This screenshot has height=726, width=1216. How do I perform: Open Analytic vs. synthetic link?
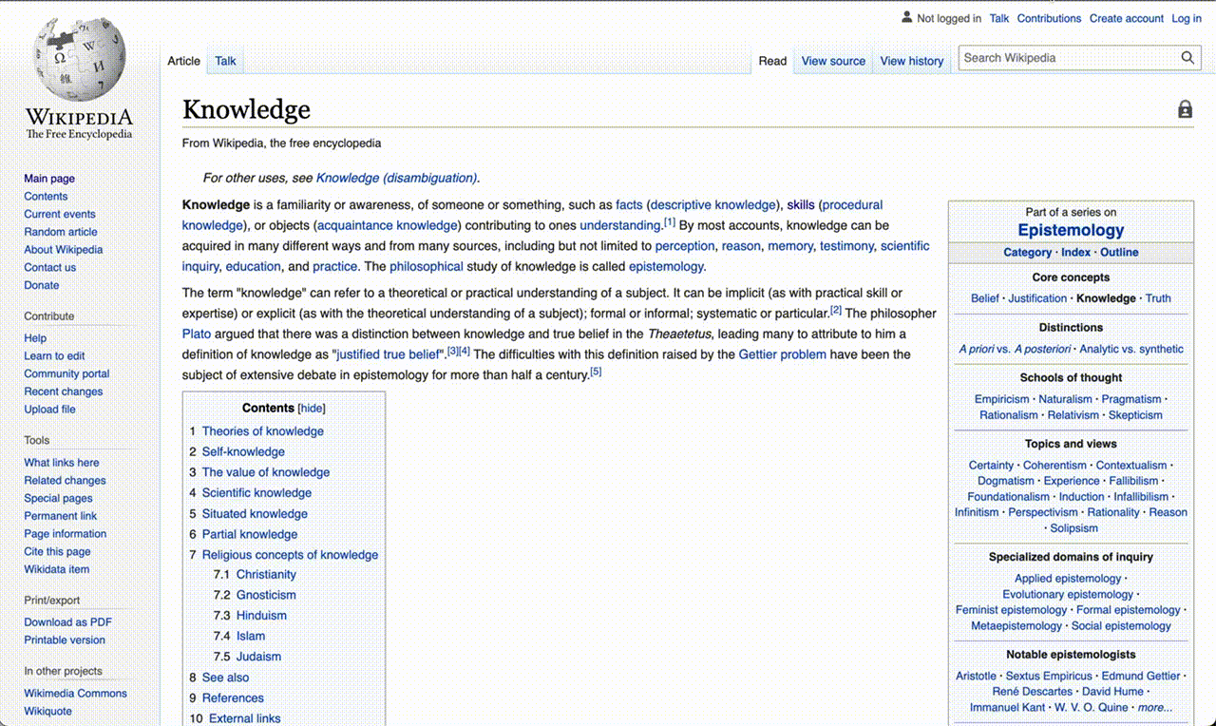click(1131, 350)
